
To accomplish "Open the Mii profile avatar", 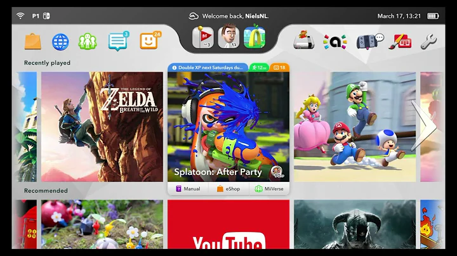I will point(228,37).
